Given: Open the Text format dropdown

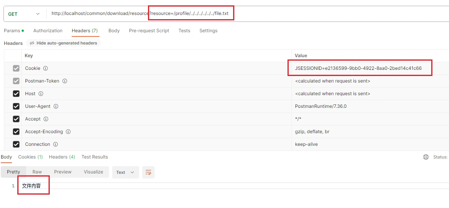Looking at the screenshot, I should pyautogui.click(x=125, y=172).
